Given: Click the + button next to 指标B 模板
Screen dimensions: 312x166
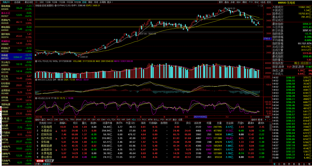Looking at the screenshot, I should tap(265, 120).
